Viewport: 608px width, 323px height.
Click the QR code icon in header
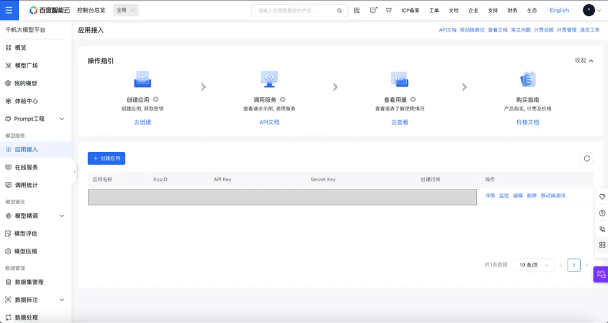(356, 10)
